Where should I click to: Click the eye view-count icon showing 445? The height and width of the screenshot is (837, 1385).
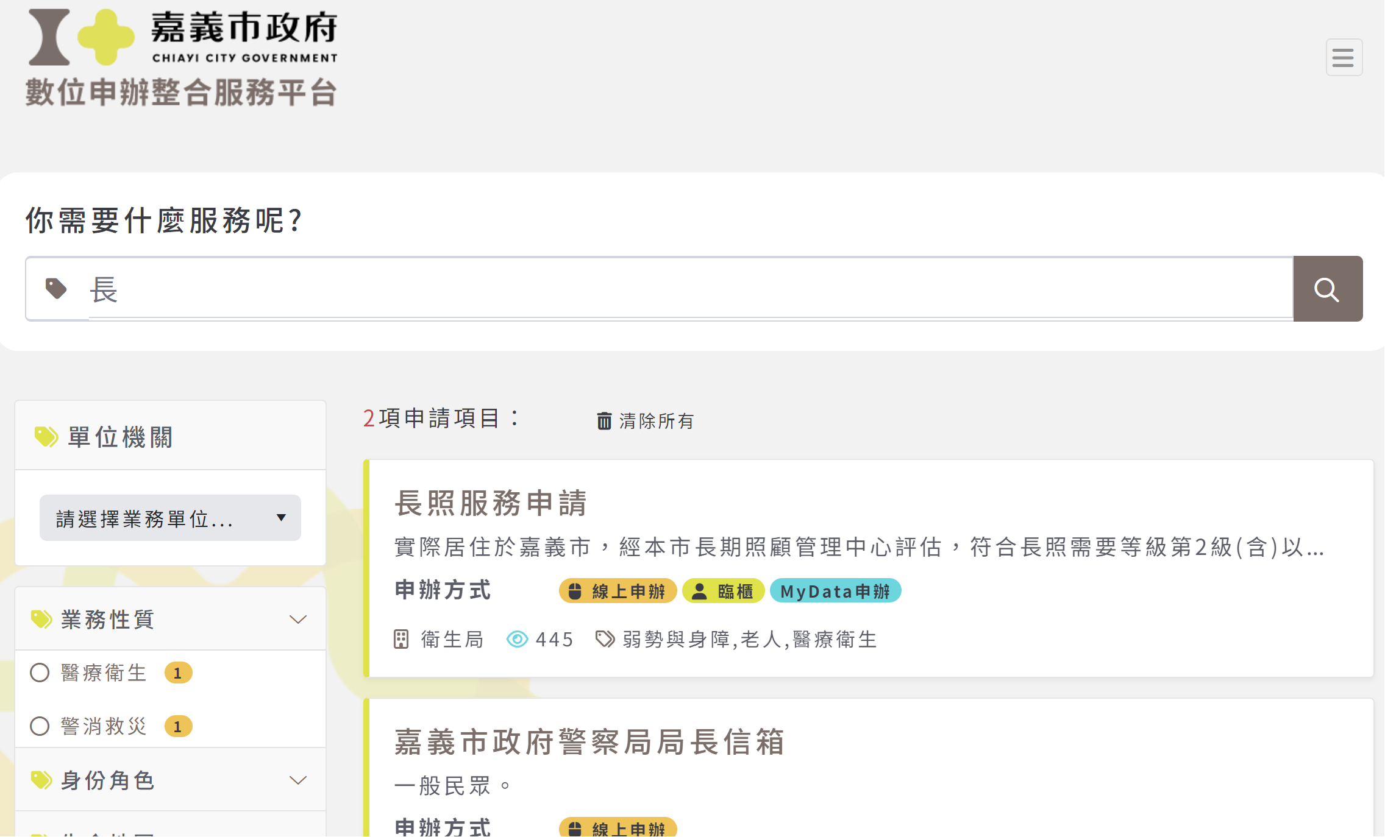[517, 639]
